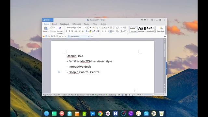Click the New Style button
Viewport: 208px width, 117px height.
(x=161, y=30)
